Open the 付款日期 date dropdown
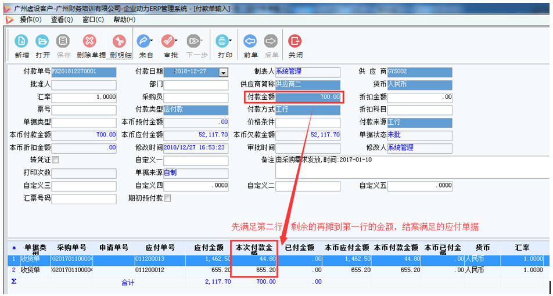Viewport: 553px width, 296px height. 223,73
